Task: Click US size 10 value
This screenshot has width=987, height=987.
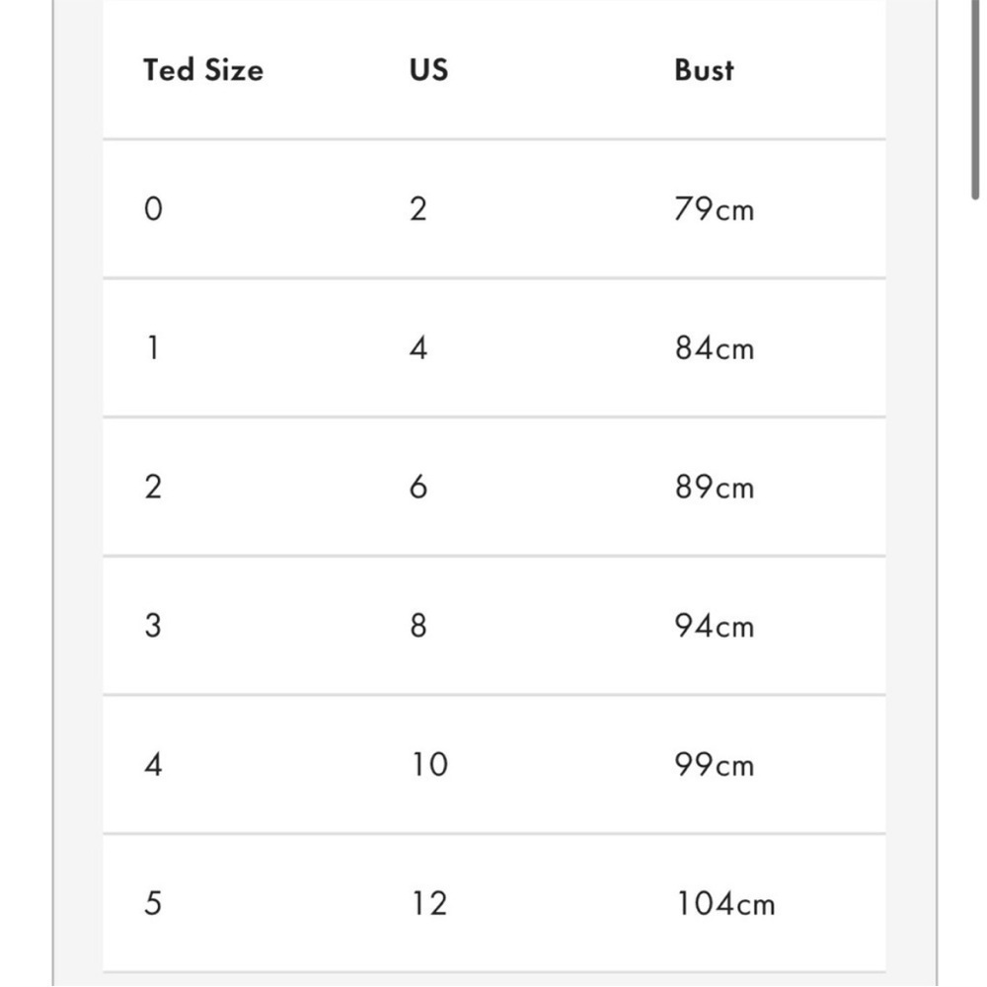Action: coord(429,765)
